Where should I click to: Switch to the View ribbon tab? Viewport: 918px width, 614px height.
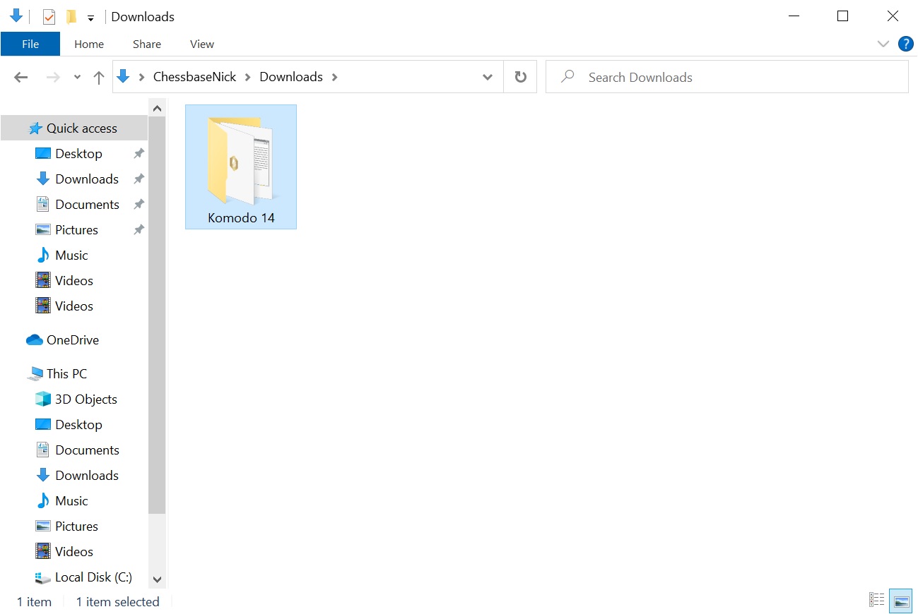[201, 44]
